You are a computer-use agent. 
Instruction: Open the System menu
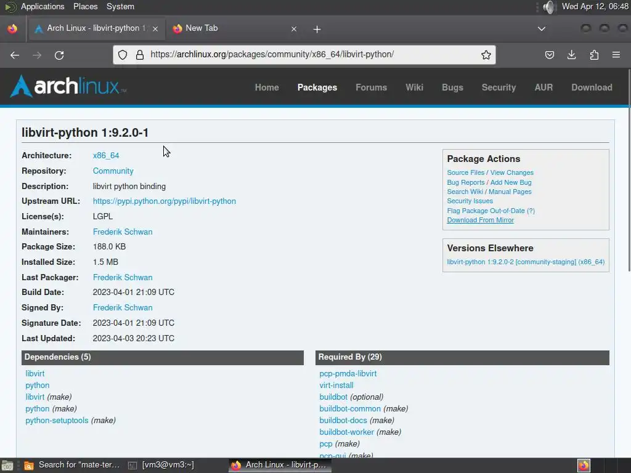click(x=120, y=6)
